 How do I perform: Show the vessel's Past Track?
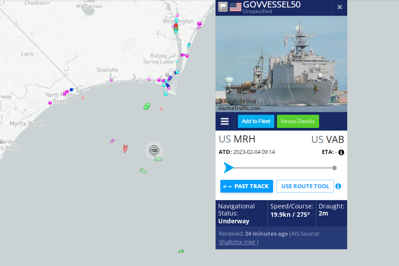(x=247, y=186)
